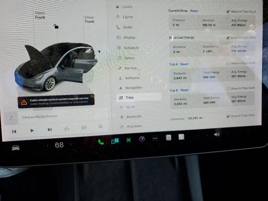Tap Open Frunk button
This screenshot has width=268, height=201.
tap(40, 15)
